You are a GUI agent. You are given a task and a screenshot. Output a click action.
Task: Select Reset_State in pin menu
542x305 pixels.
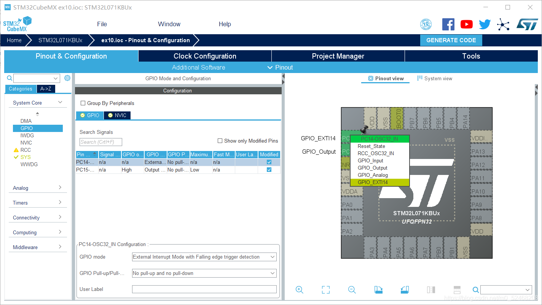(380, 146)
